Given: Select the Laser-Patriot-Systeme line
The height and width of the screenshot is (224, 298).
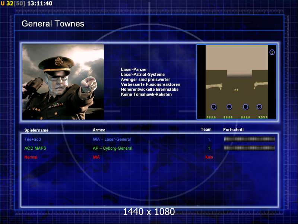Looking at the screenshot, I should [143, 74].
